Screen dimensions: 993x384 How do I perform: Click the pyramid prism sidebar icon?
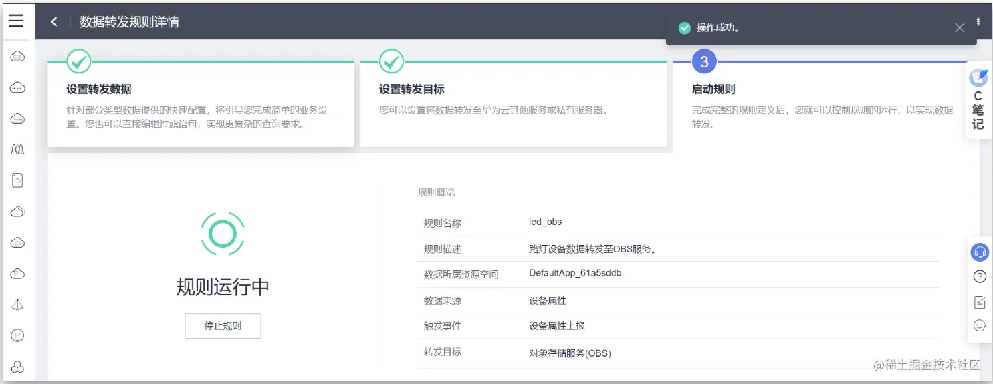click(17, 305)
